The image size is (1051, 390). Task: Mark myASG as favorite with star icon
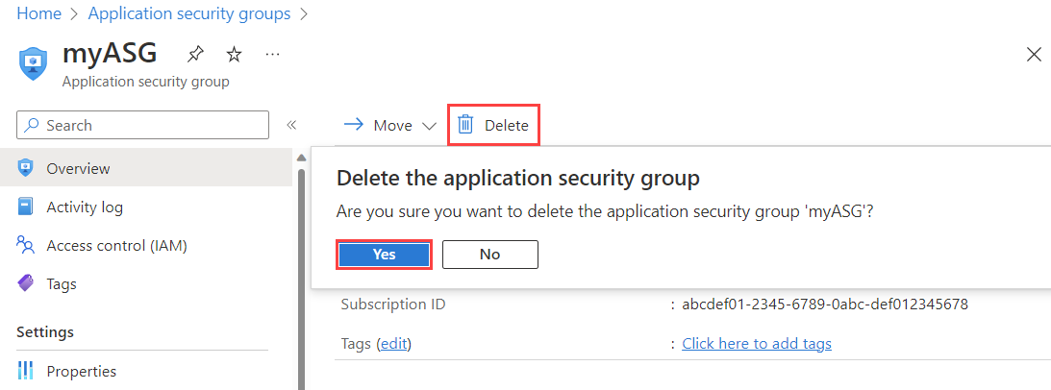pyautogui.click(x=234, y=54)
